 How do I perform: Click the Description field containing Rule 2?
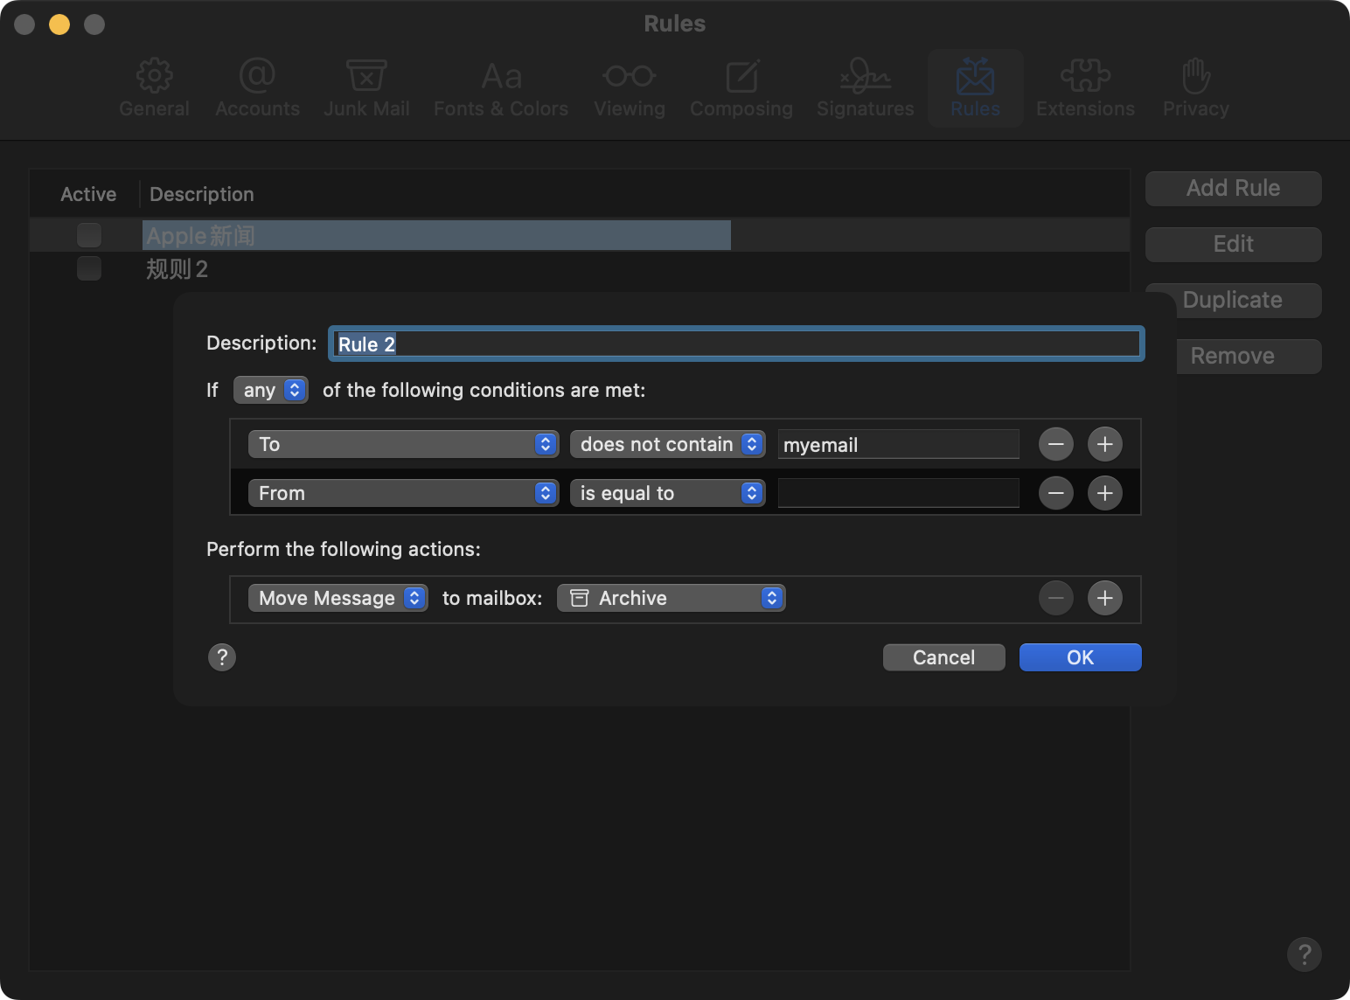coord(736,344)
